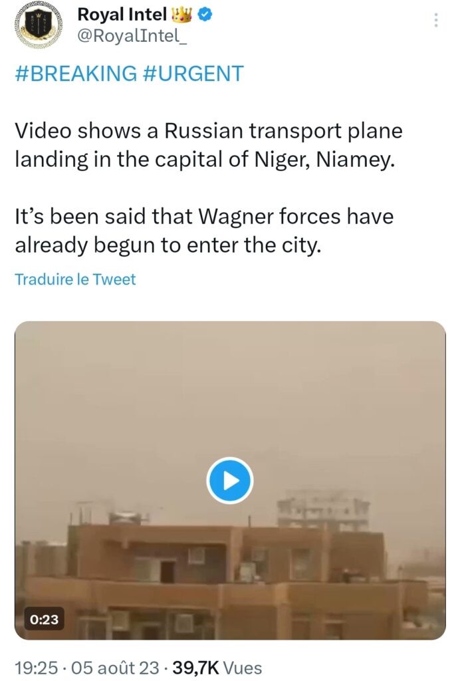460x681 pixels.
Task: Play the video with the blue play button
Action: 229,480
